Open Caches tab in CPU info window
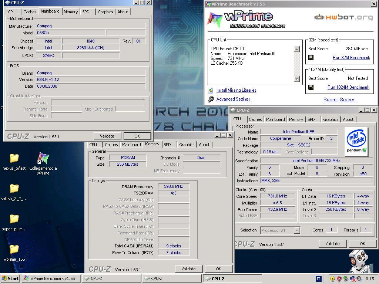379x284 pixels. pyautogui.click(x=255, y=119)
